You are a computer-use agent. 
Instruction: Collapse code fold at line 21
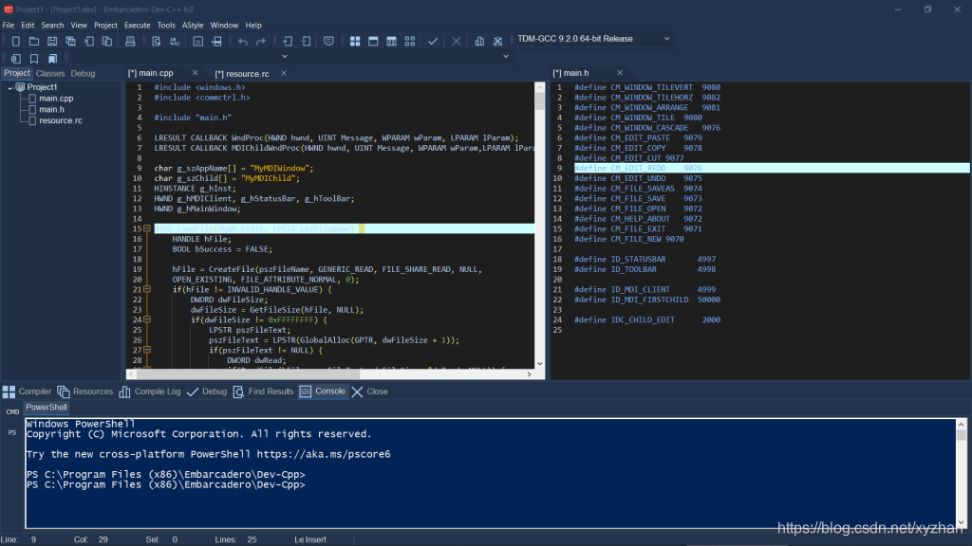click(147, 289)
